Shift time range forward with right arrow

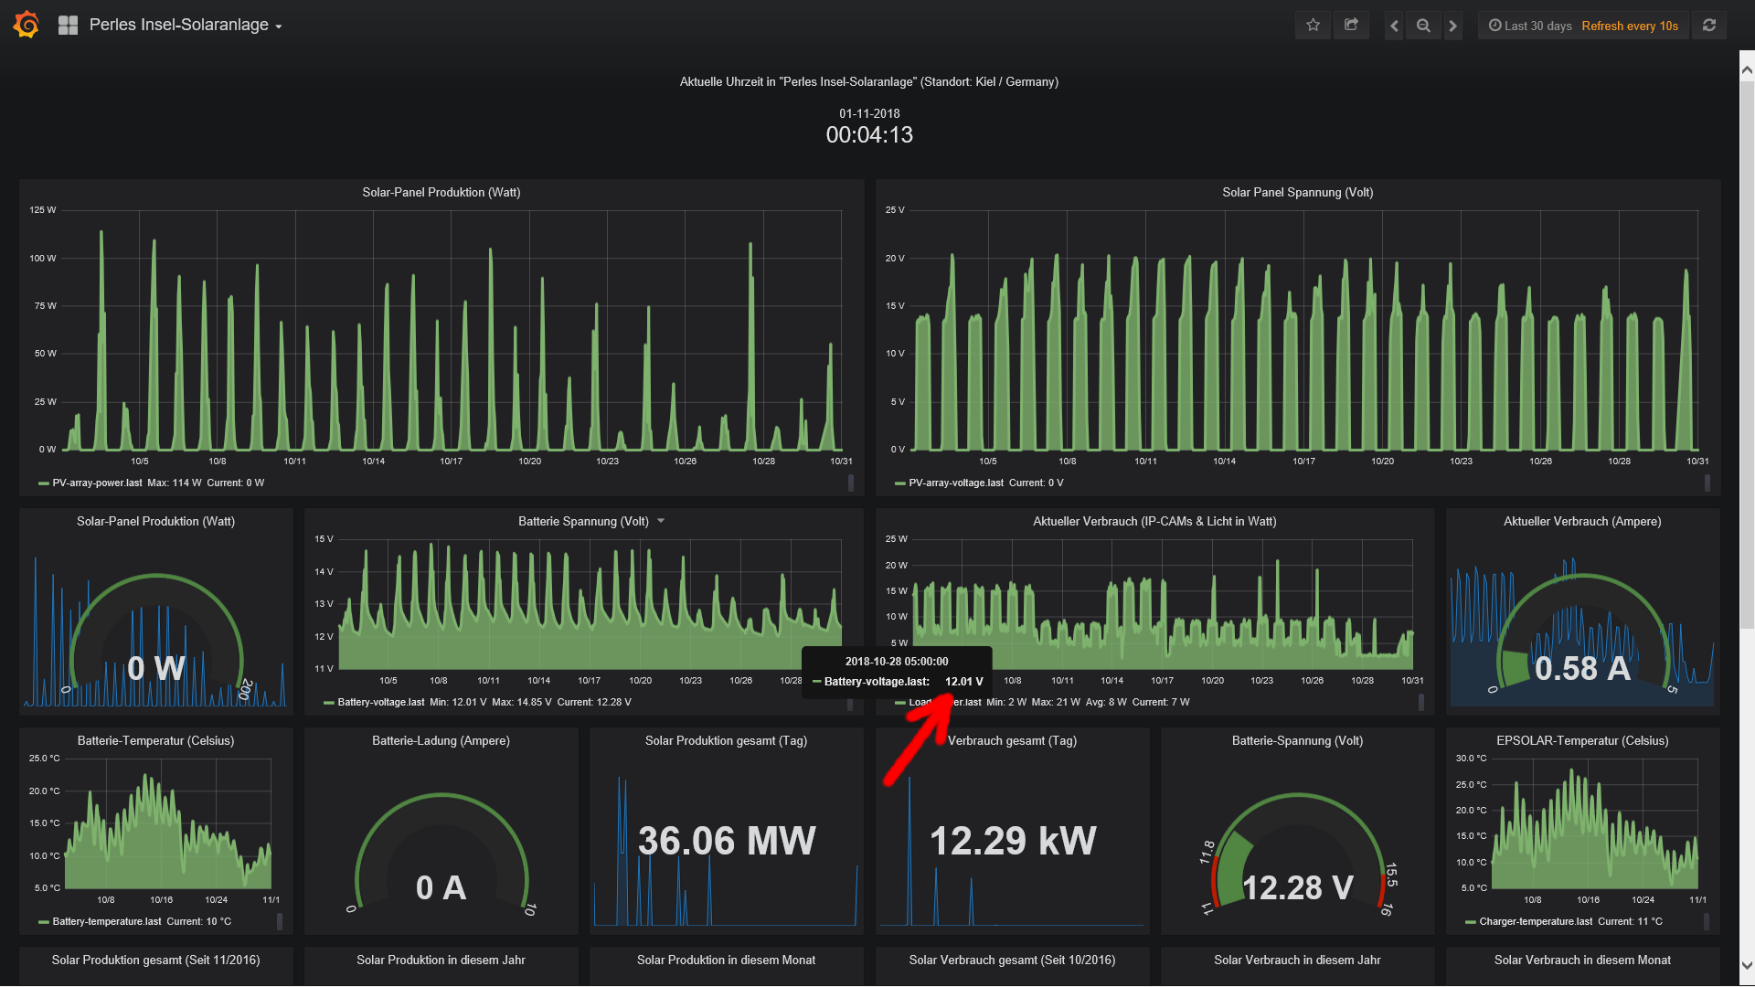click(1452, 26)
